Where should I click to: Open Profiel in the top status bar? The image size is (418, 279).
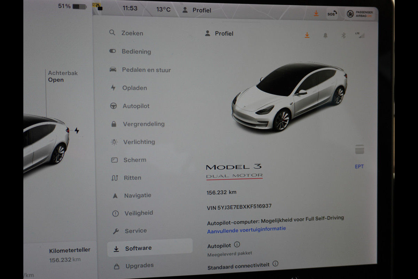(197, 10)
